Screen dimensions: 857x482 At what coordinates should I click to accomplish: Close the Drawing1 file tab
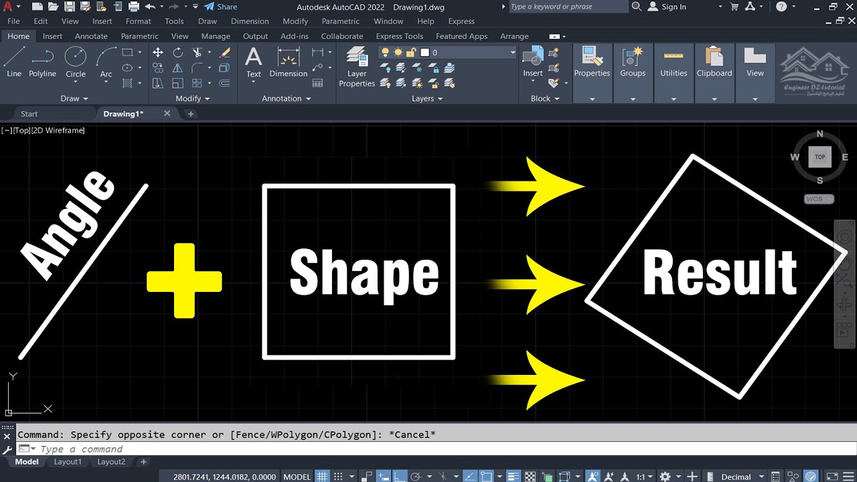click(x=167, y=114)
